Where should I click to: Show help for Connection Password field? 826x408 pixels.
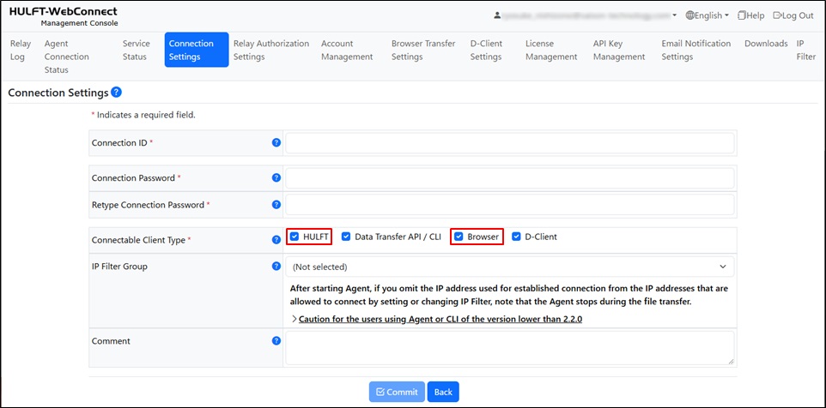(276, 177)
